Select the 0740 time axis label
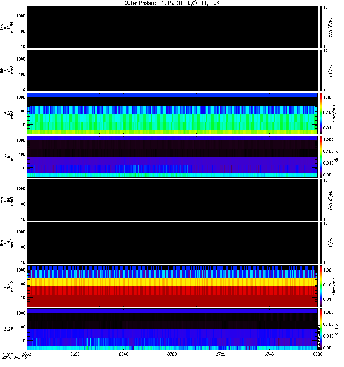This screenshot has height=367, width=344. 269,354
